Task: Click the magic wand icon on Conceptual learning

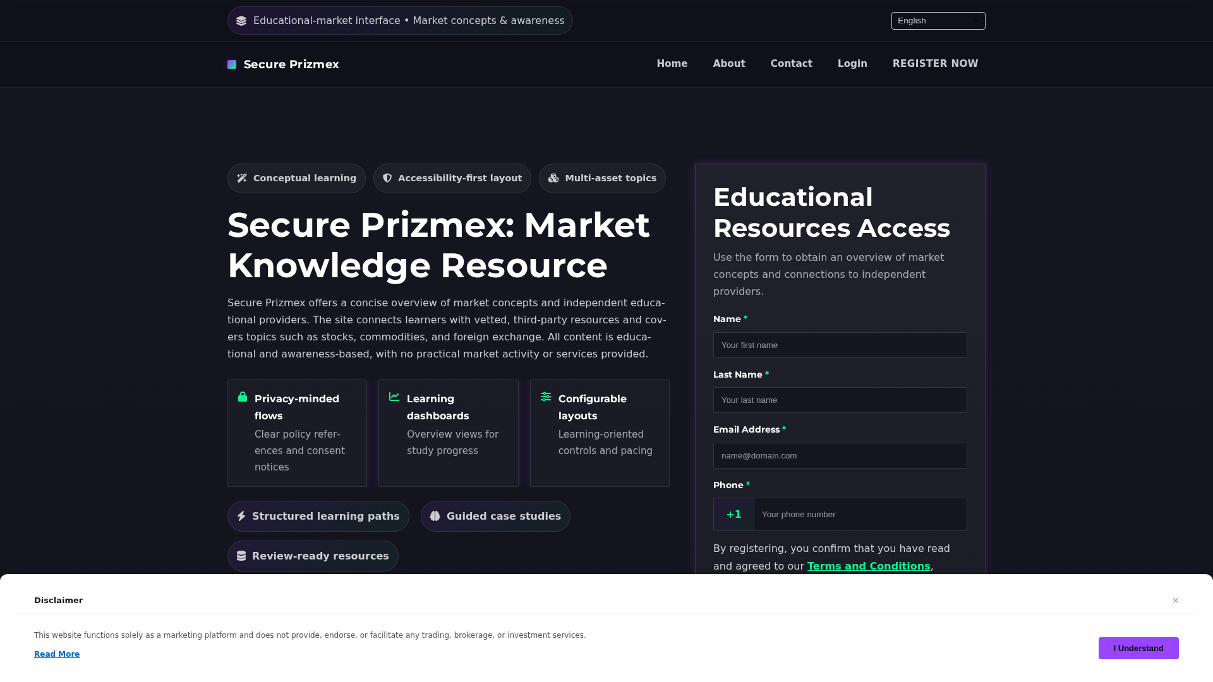Action: tap(242, 178)
